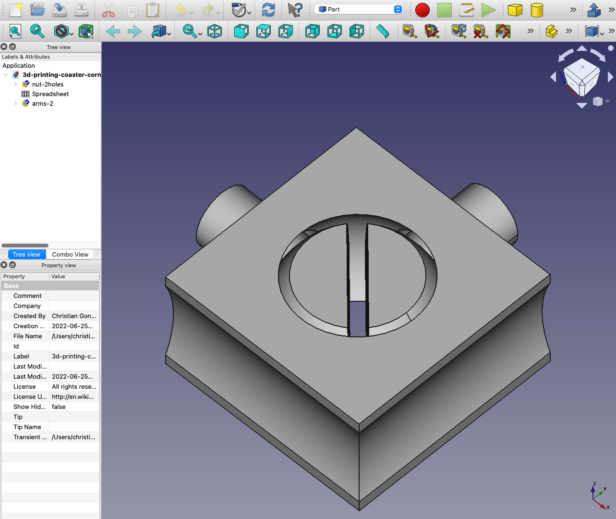Expand the nut-2holes tree item

point(15,84)
